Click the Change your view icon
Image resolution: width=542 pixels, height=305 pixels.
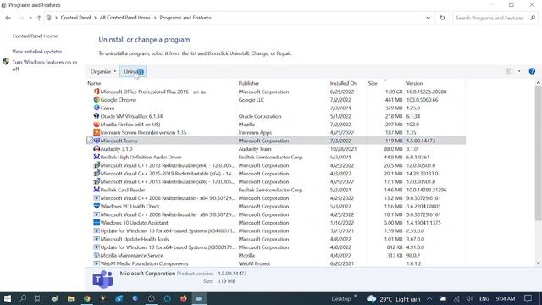510,71
